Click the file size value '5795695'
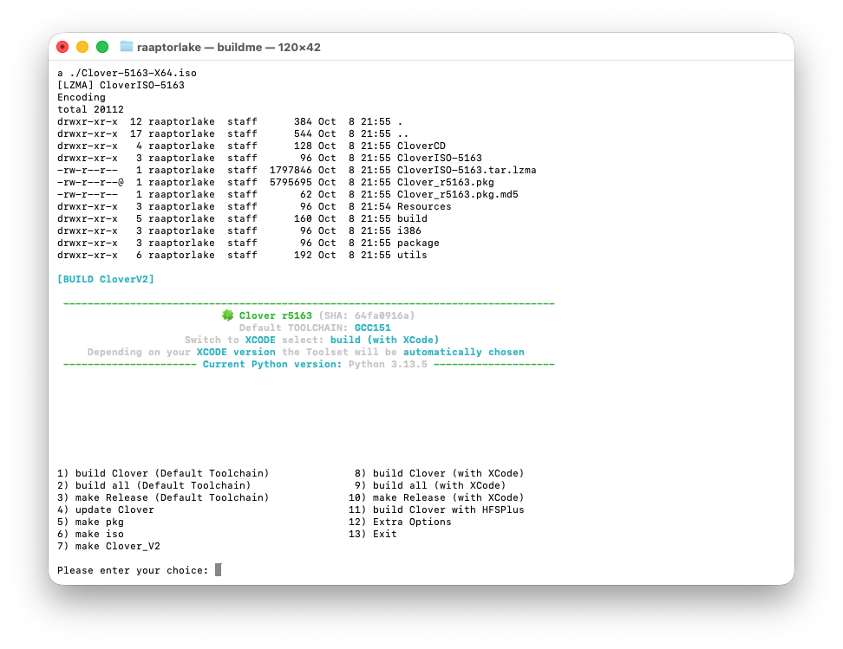 291,183
